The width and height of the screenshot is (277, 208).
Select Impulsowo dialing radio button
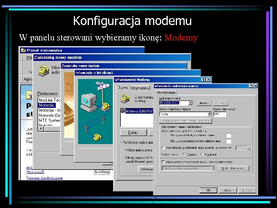tap(202, 154)
